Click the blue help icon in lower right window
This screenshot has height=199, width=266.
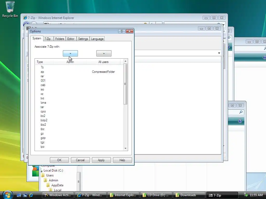pyautogui.click(x=240, y=121)
